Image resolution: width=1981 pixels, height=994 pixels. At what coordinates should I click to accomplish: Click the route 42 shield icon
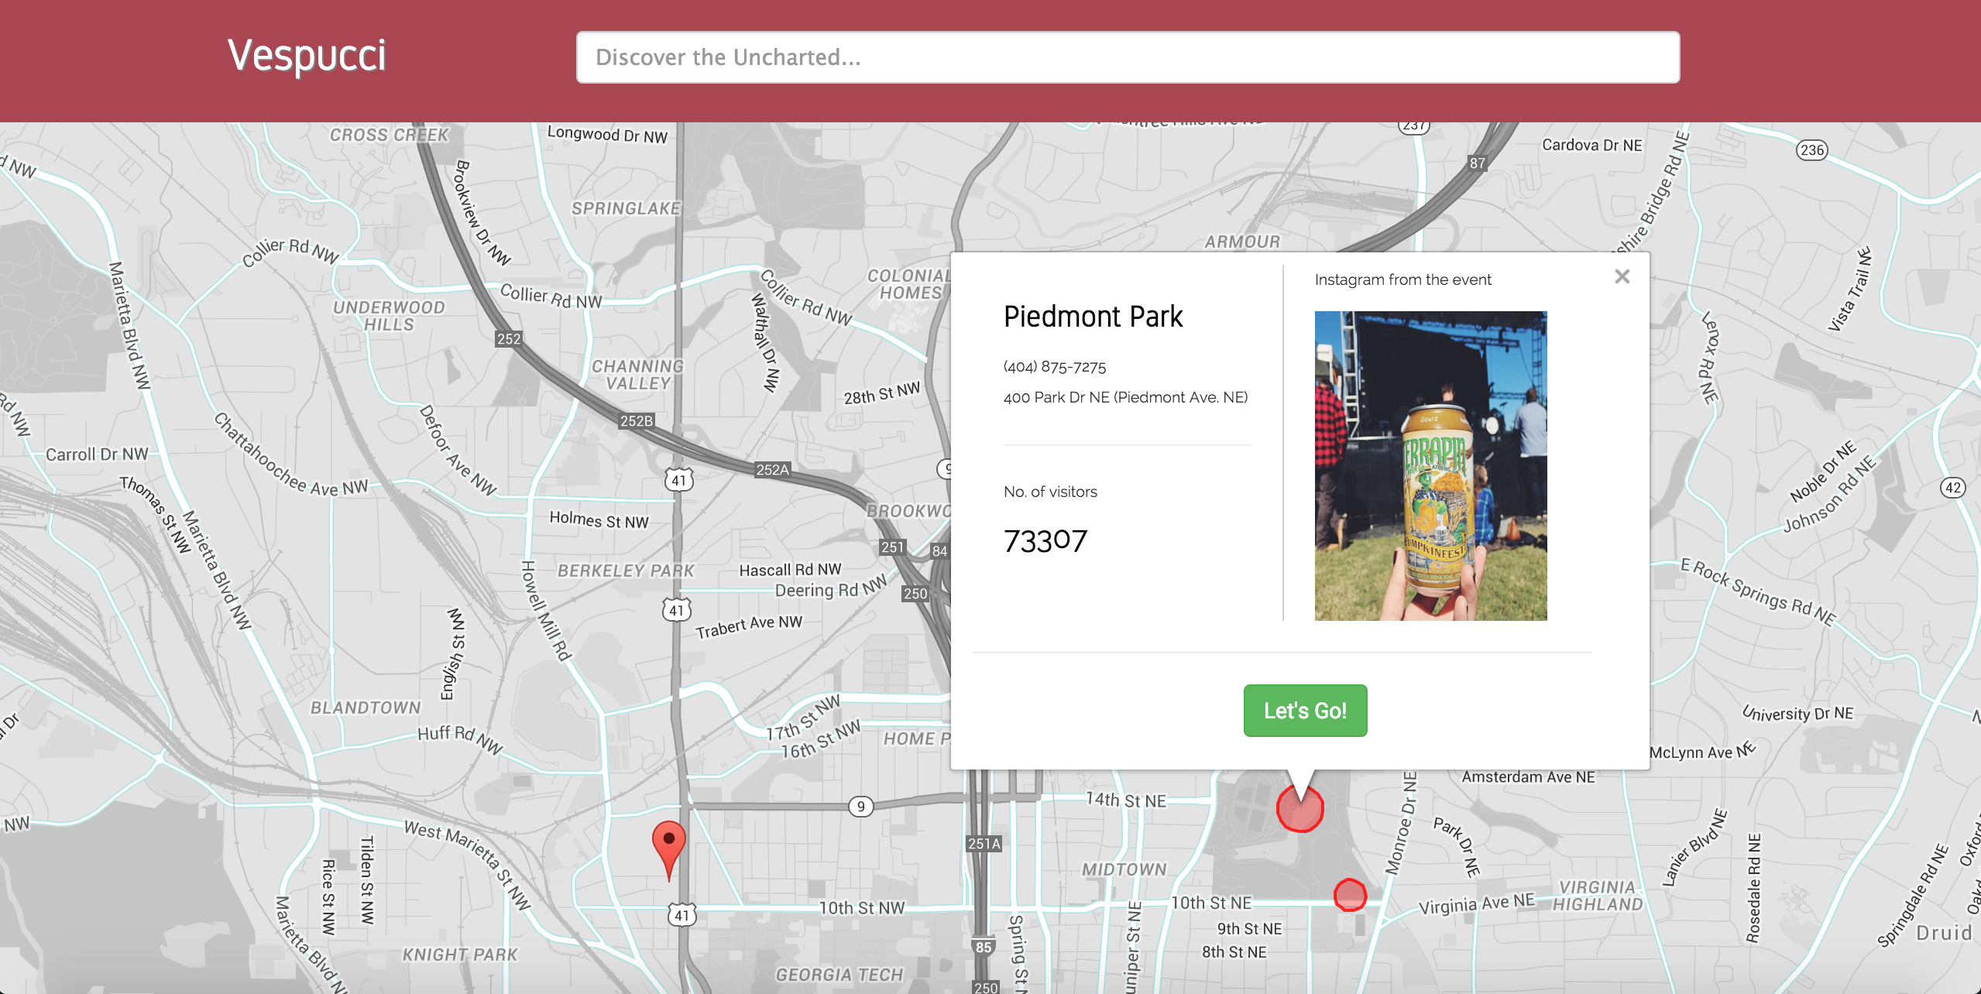[1953, 488]
